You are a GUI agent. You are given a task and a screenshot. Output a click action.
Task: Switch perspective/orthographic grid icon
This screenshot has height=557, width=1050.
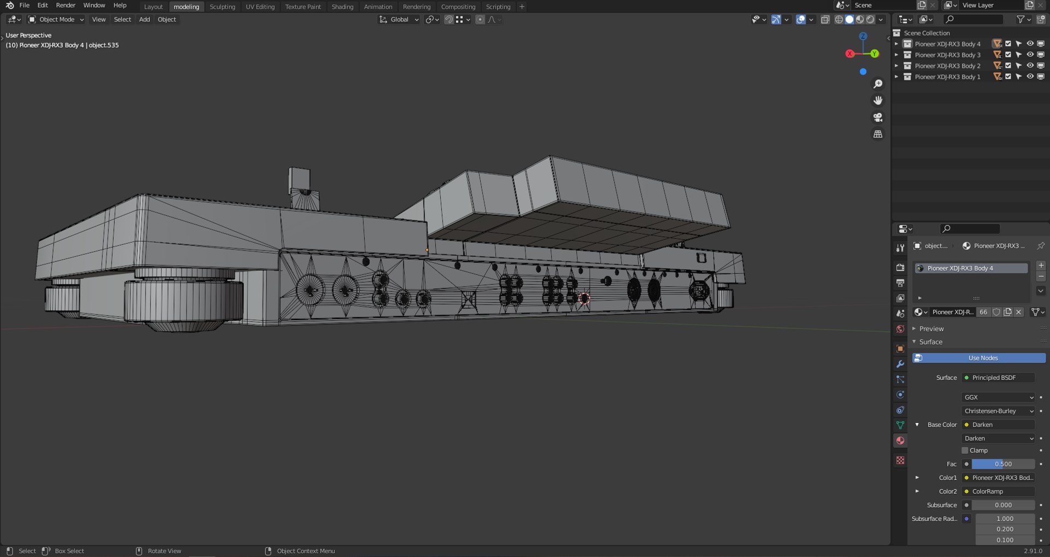click(878, 134)
